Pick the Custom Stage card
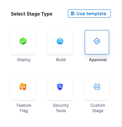 (97, 88)
